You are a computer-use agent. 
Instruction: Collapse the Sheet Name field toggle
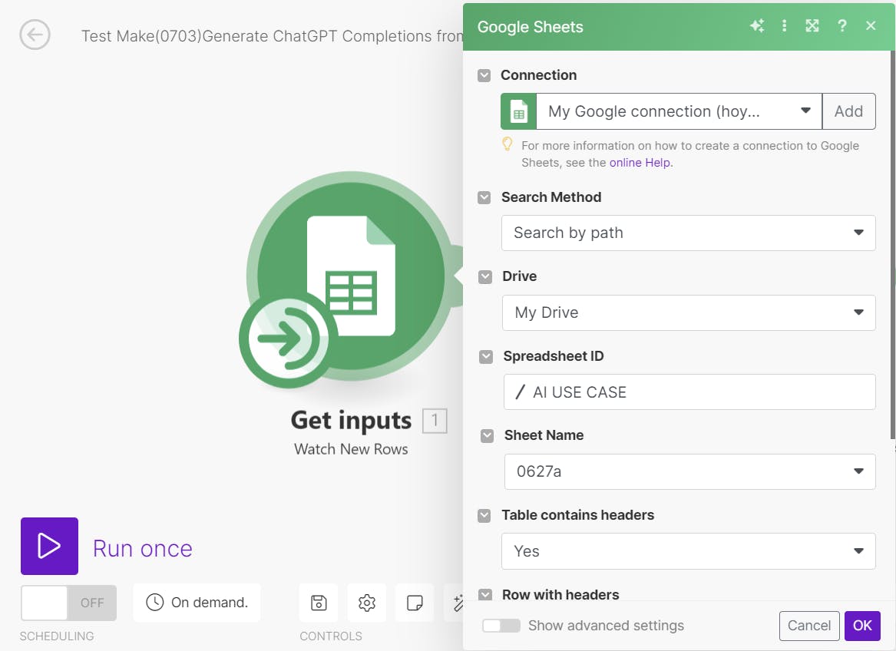point(487,436)
